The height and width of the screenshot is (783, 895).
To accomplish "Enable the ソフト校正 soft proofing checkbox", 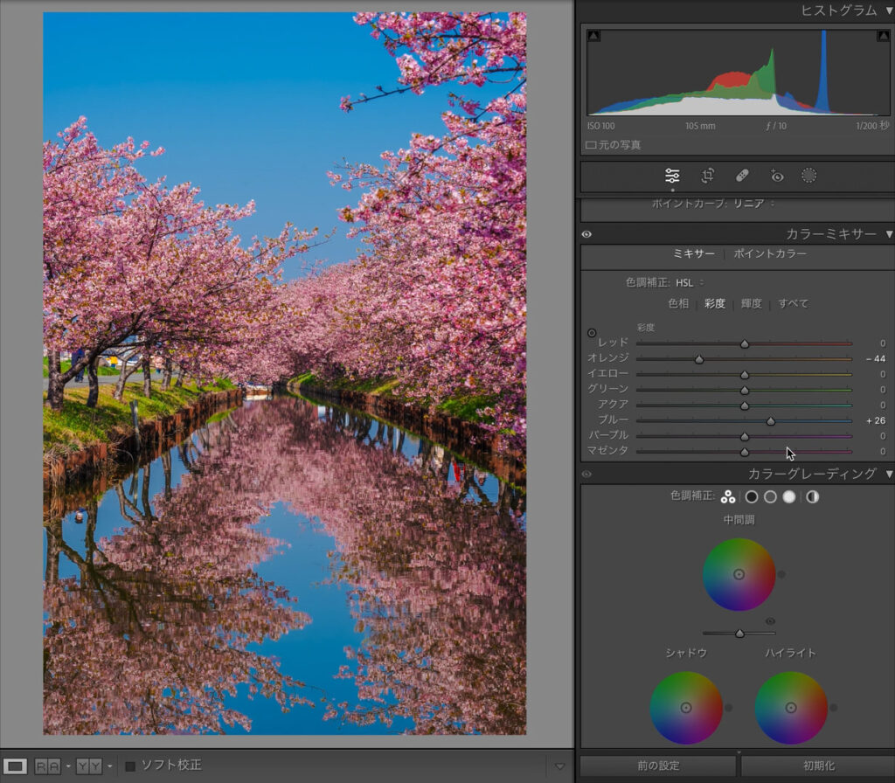I will (x=130, y=766).
